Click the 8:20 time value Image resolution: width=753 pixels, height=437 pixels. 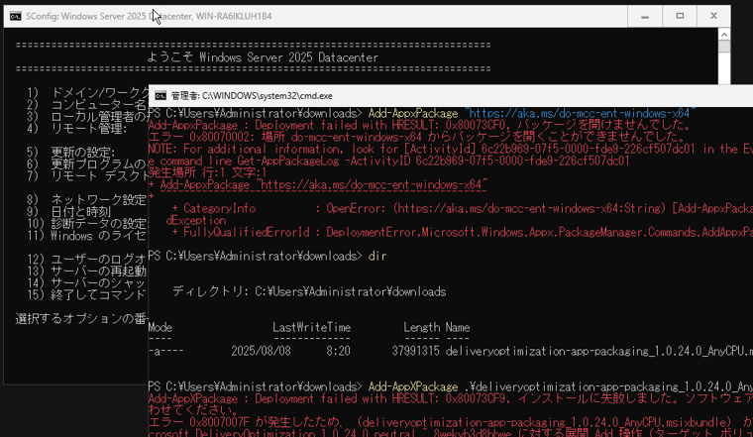coord(338,352)
